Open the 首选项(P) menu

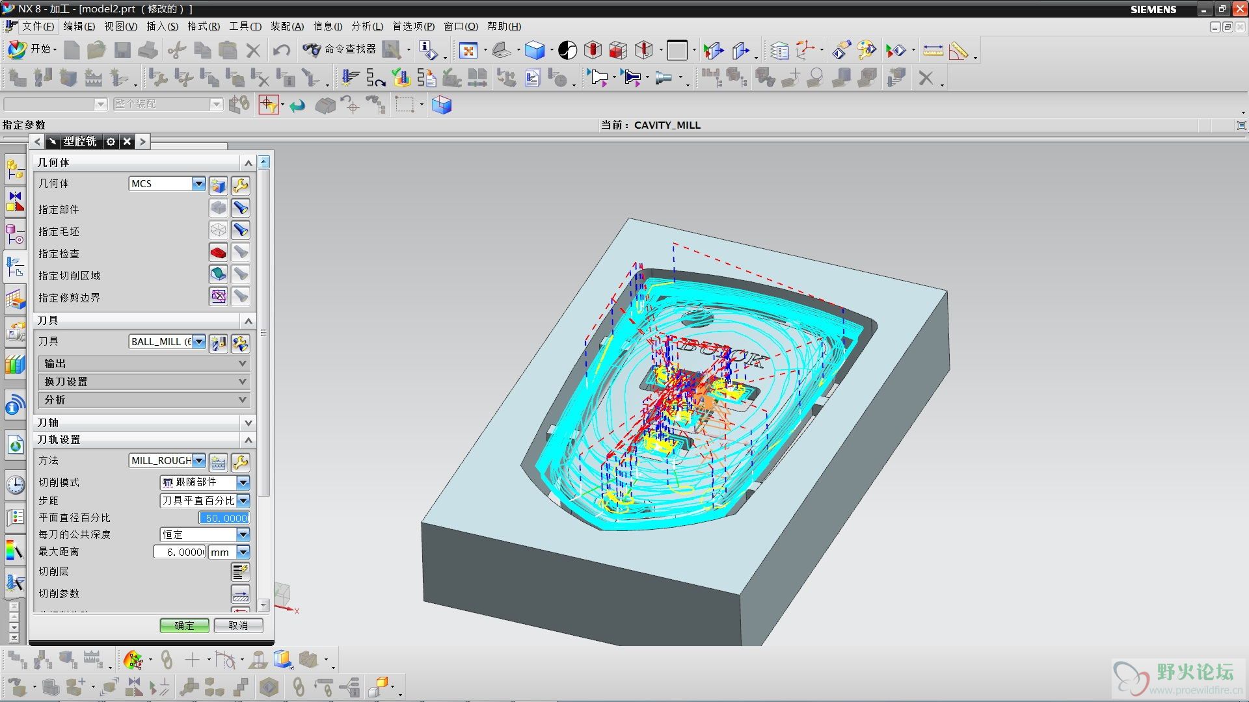[x=413, y=26]
